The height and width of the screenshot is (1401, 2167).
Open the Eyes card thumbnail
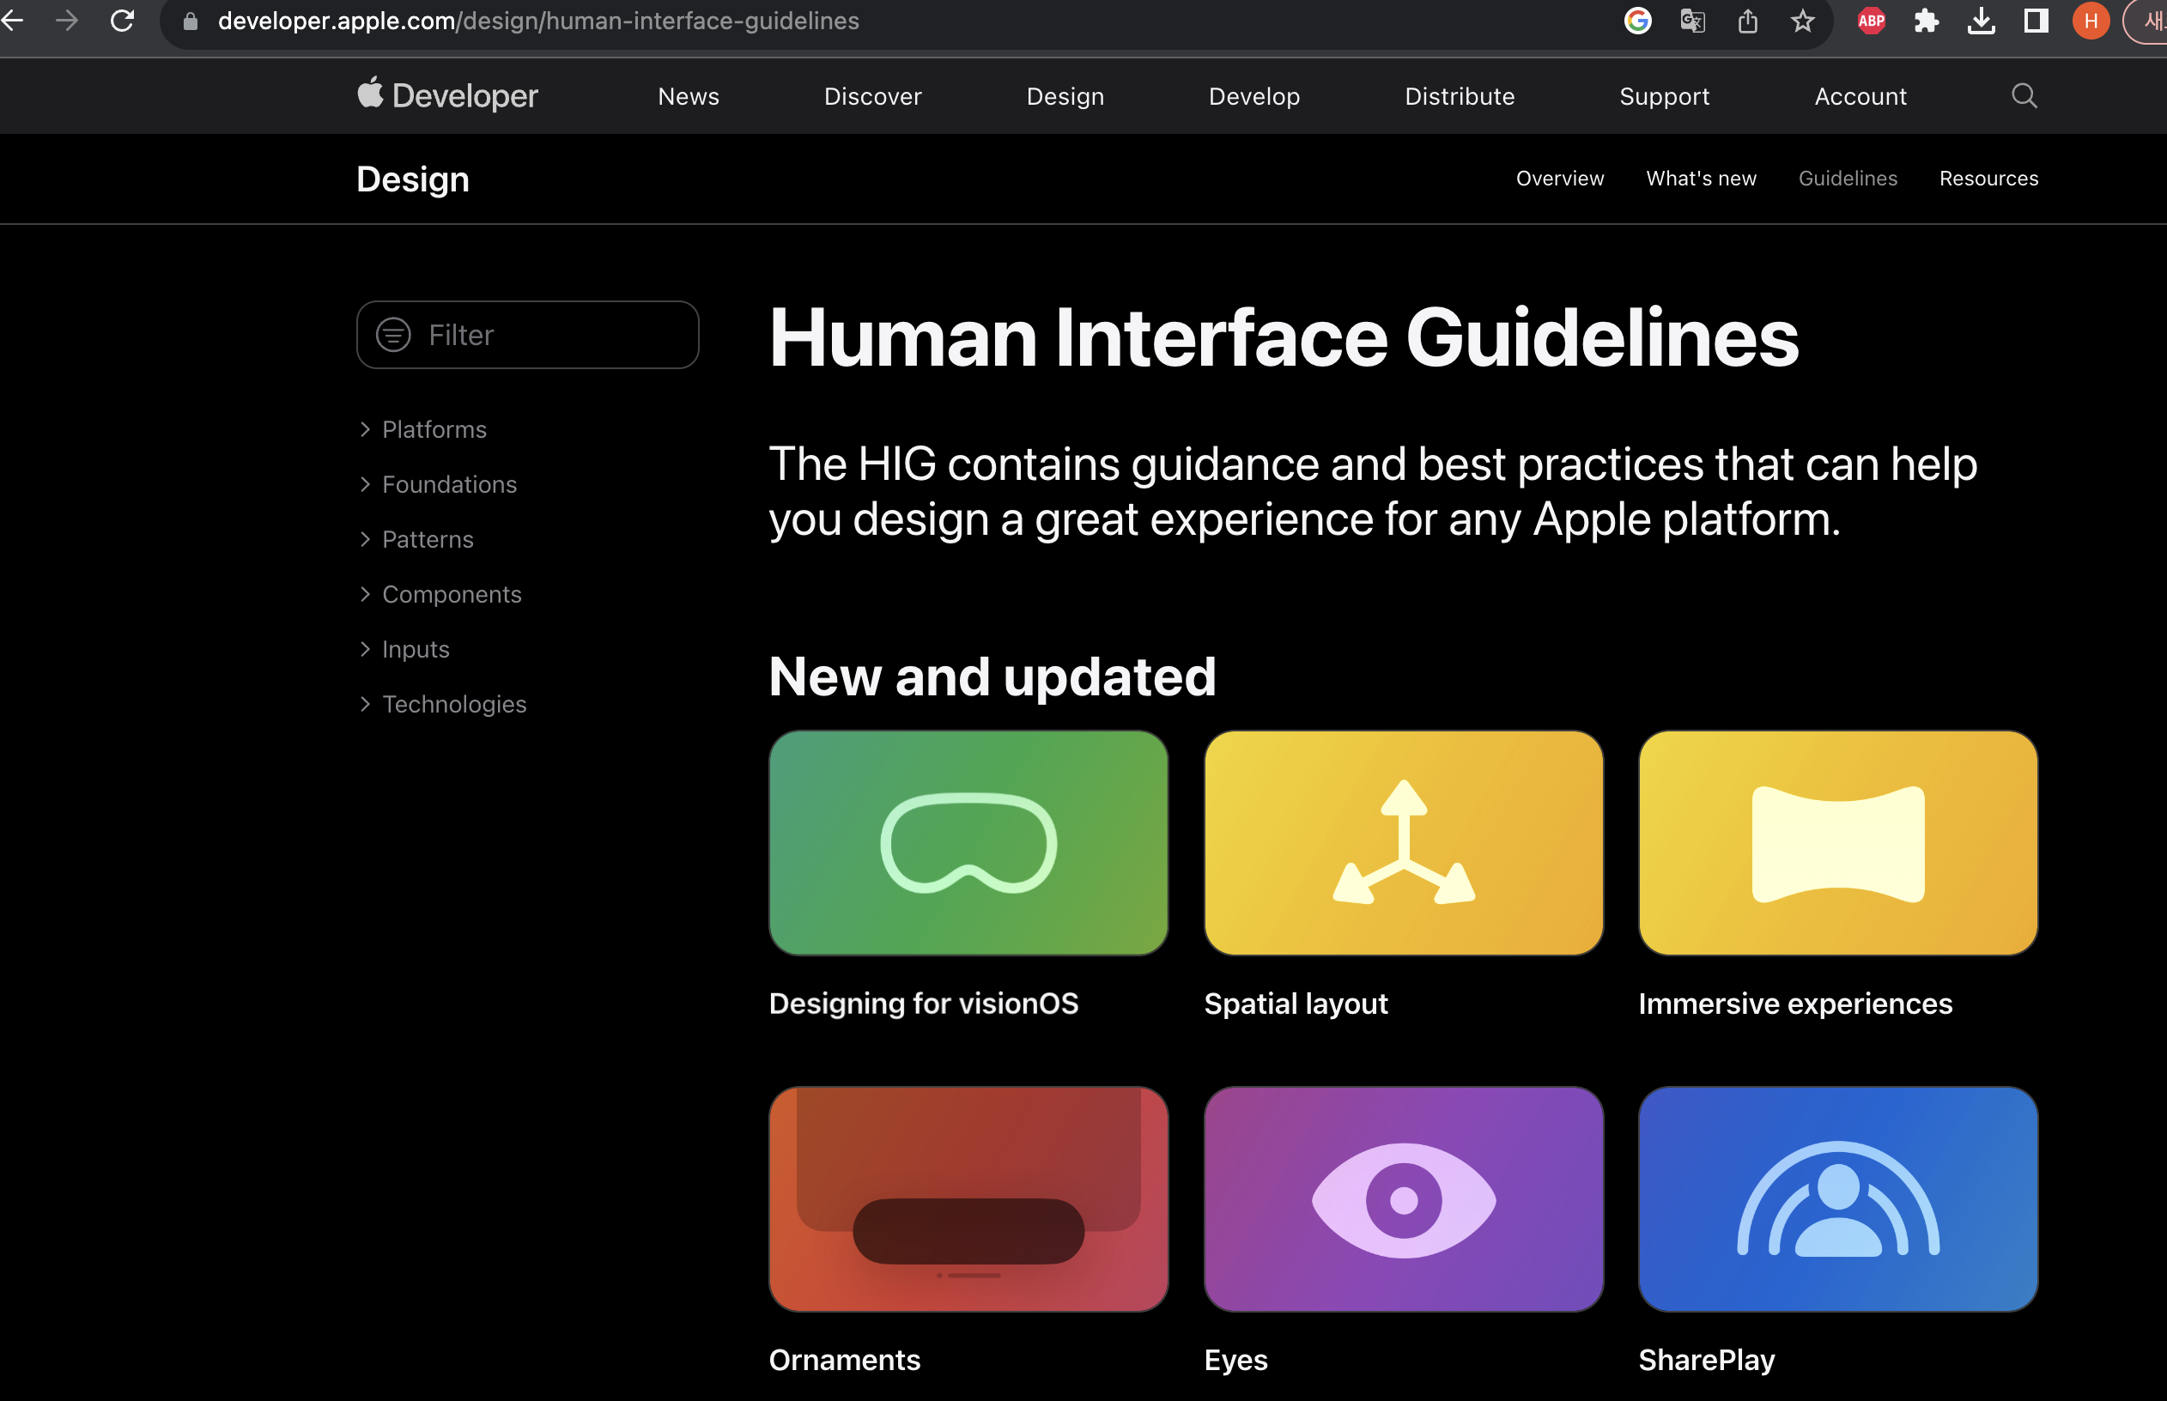click(x=1403, y=1198)
